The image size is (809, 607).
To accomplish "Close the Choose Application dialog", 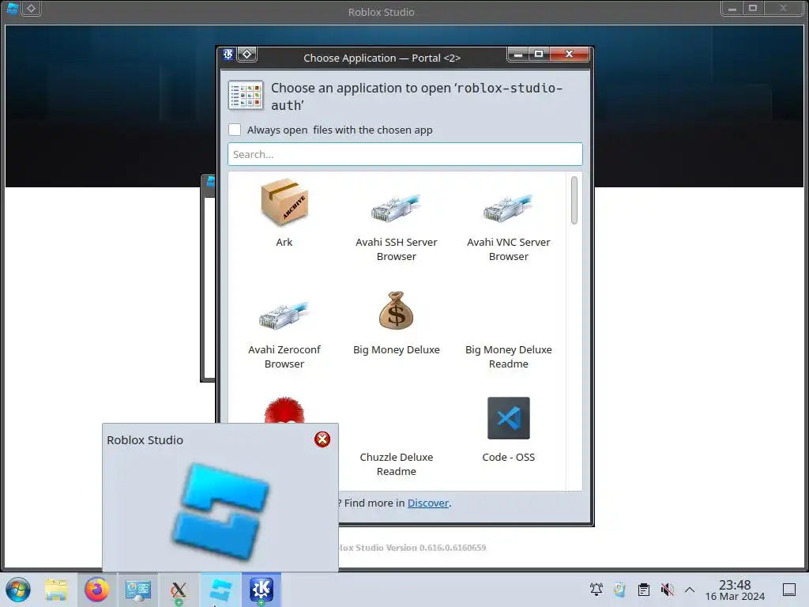I will (x=569, y=54).
